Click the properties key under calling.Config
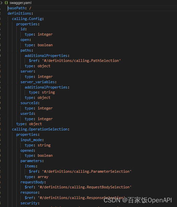The height and width of the screenshot is (207, 177). tap(28, 24)
